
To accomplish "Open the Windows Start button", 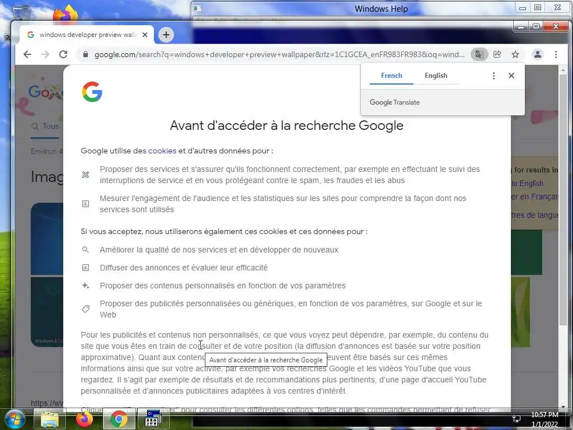I will (x=15, y=419).
